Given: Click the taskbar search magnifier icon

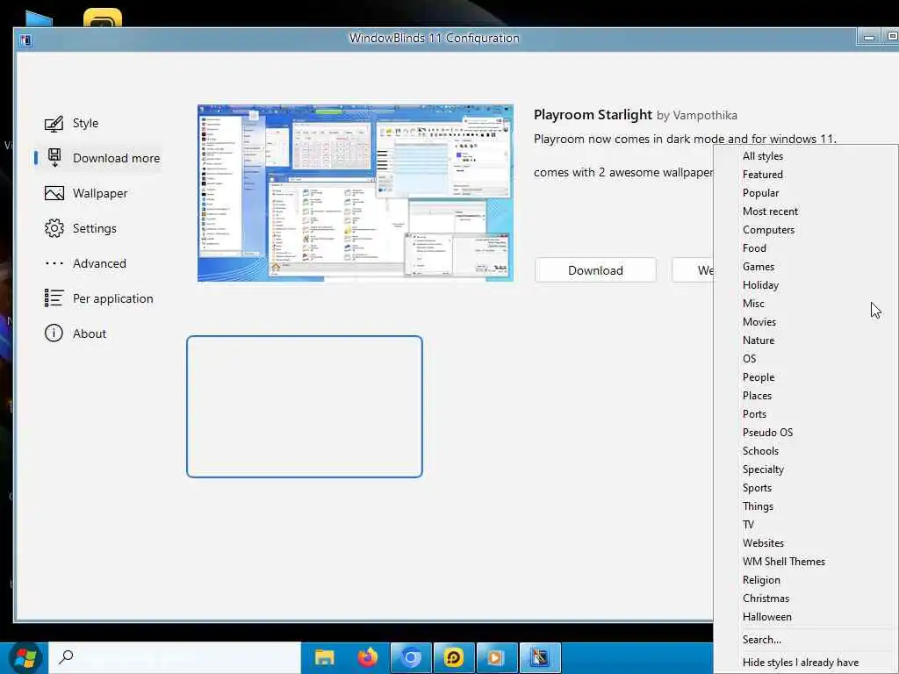Looking at the screenshot, I should (66, 656).
